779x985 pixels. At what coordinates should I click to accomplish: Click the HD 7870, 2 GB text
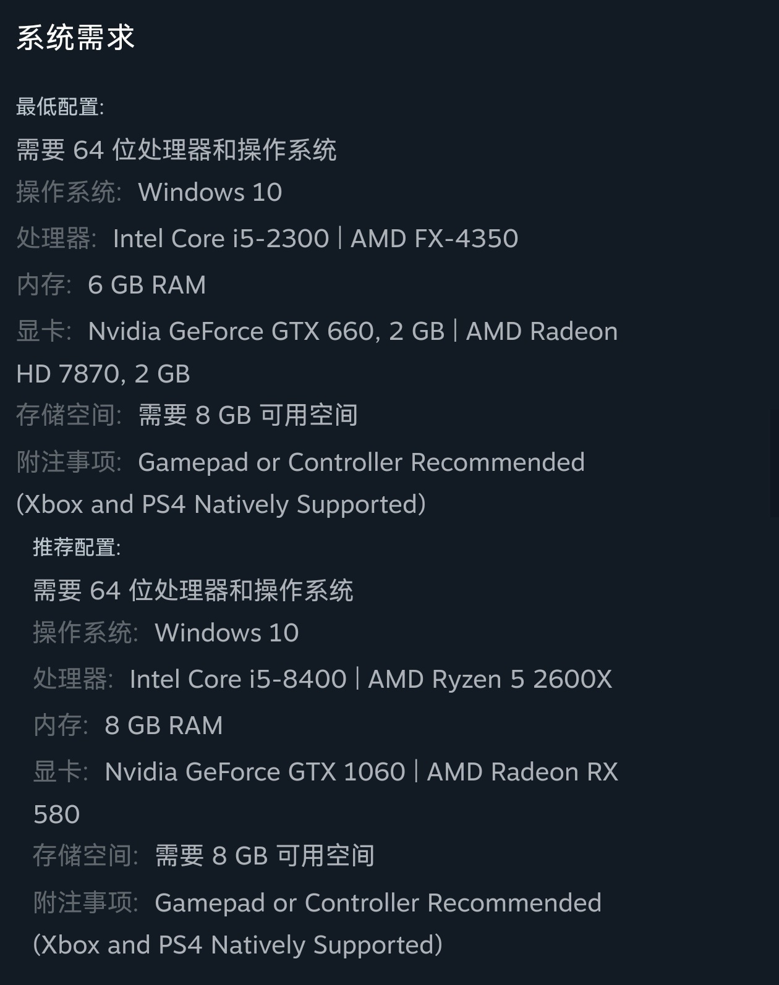(x=103, y=374)
